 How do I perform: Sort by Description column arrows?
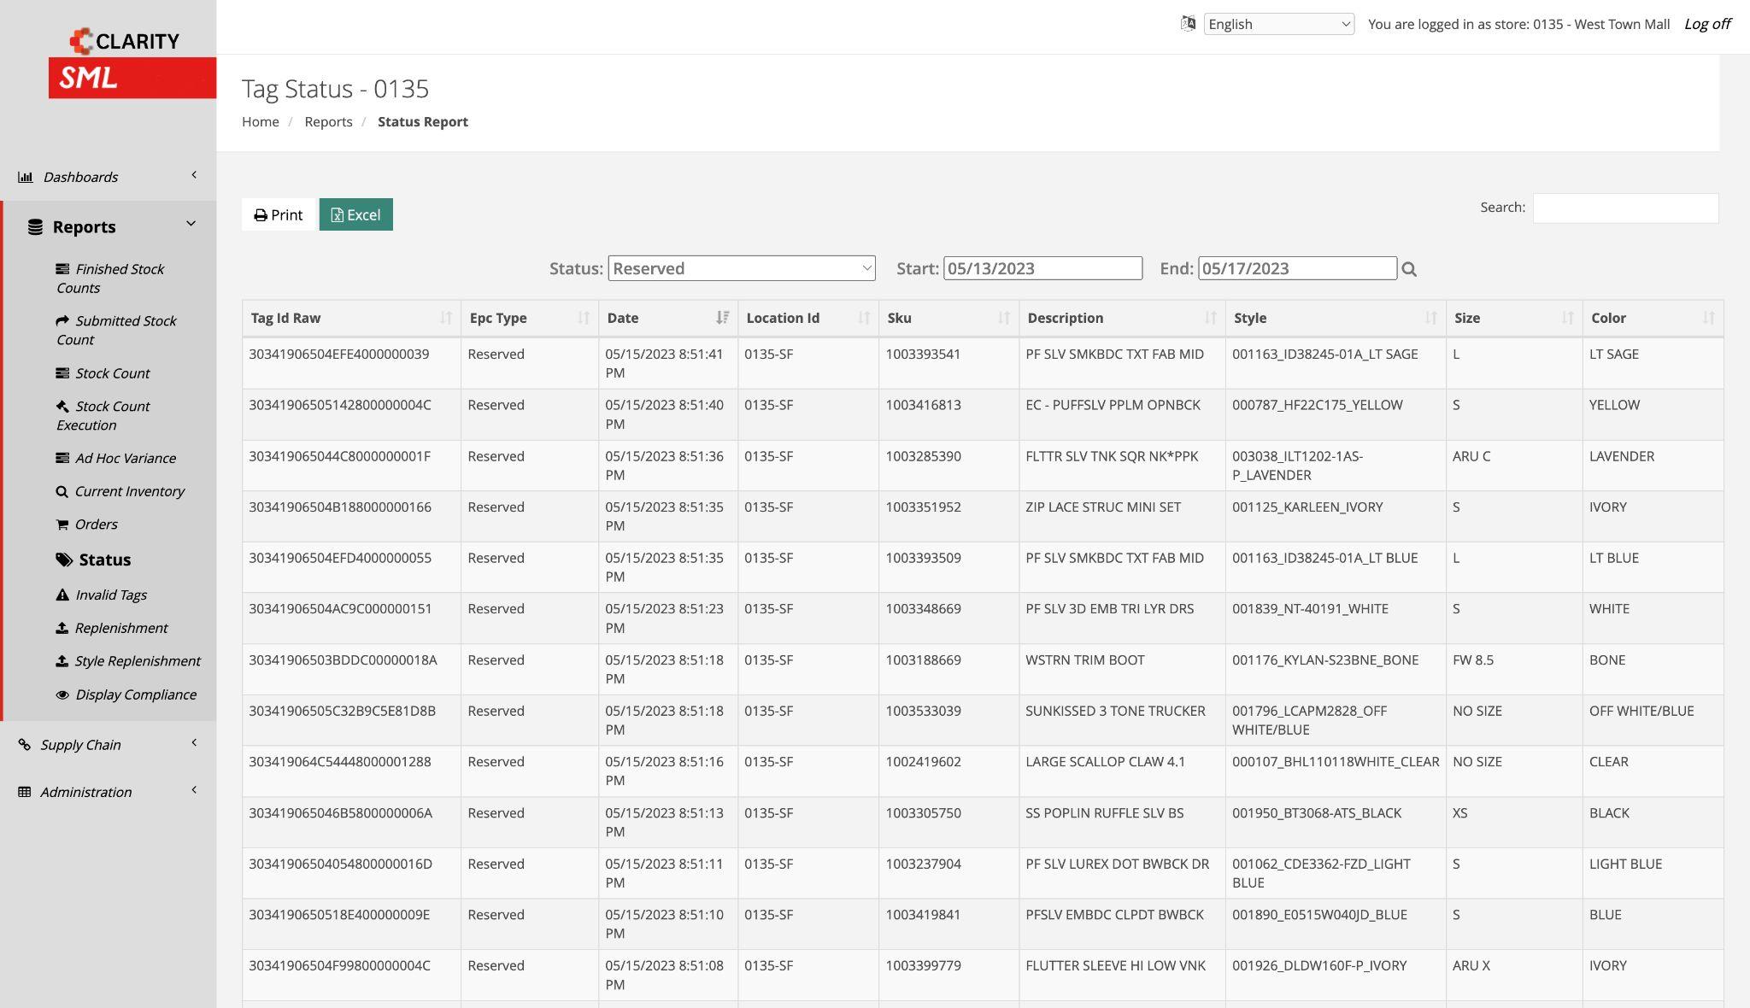click(1211, 318)
